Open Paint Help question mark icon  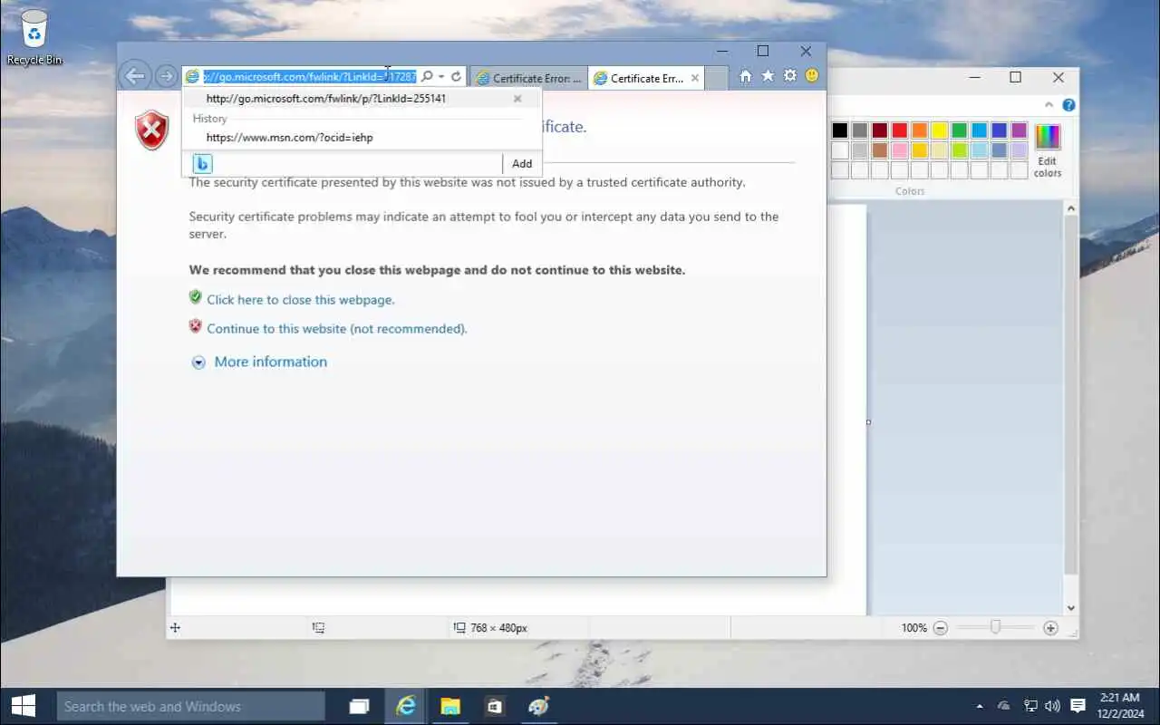pyautogui.click(x=1068, y=105)
